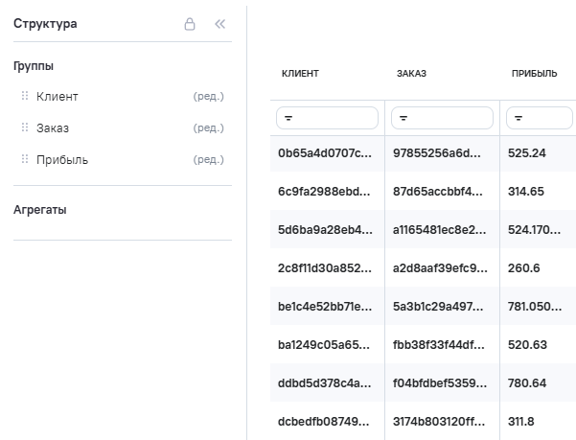This screenshot has height=440, width=576.
Task: Click the Агрегаты section heading
Action: pos(40,210)
